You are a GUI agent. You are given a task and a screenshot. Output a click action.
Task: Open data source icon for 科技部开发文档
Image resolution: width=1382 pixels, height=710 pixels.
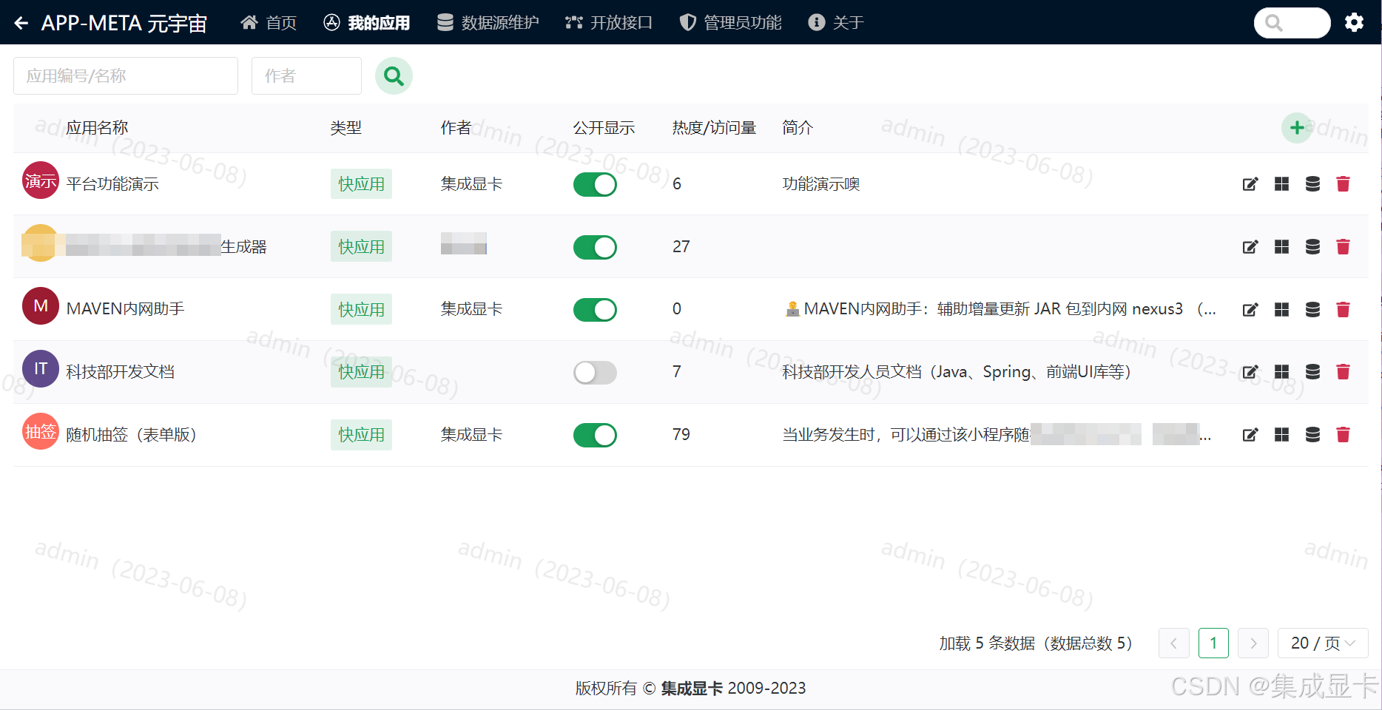1312,372
